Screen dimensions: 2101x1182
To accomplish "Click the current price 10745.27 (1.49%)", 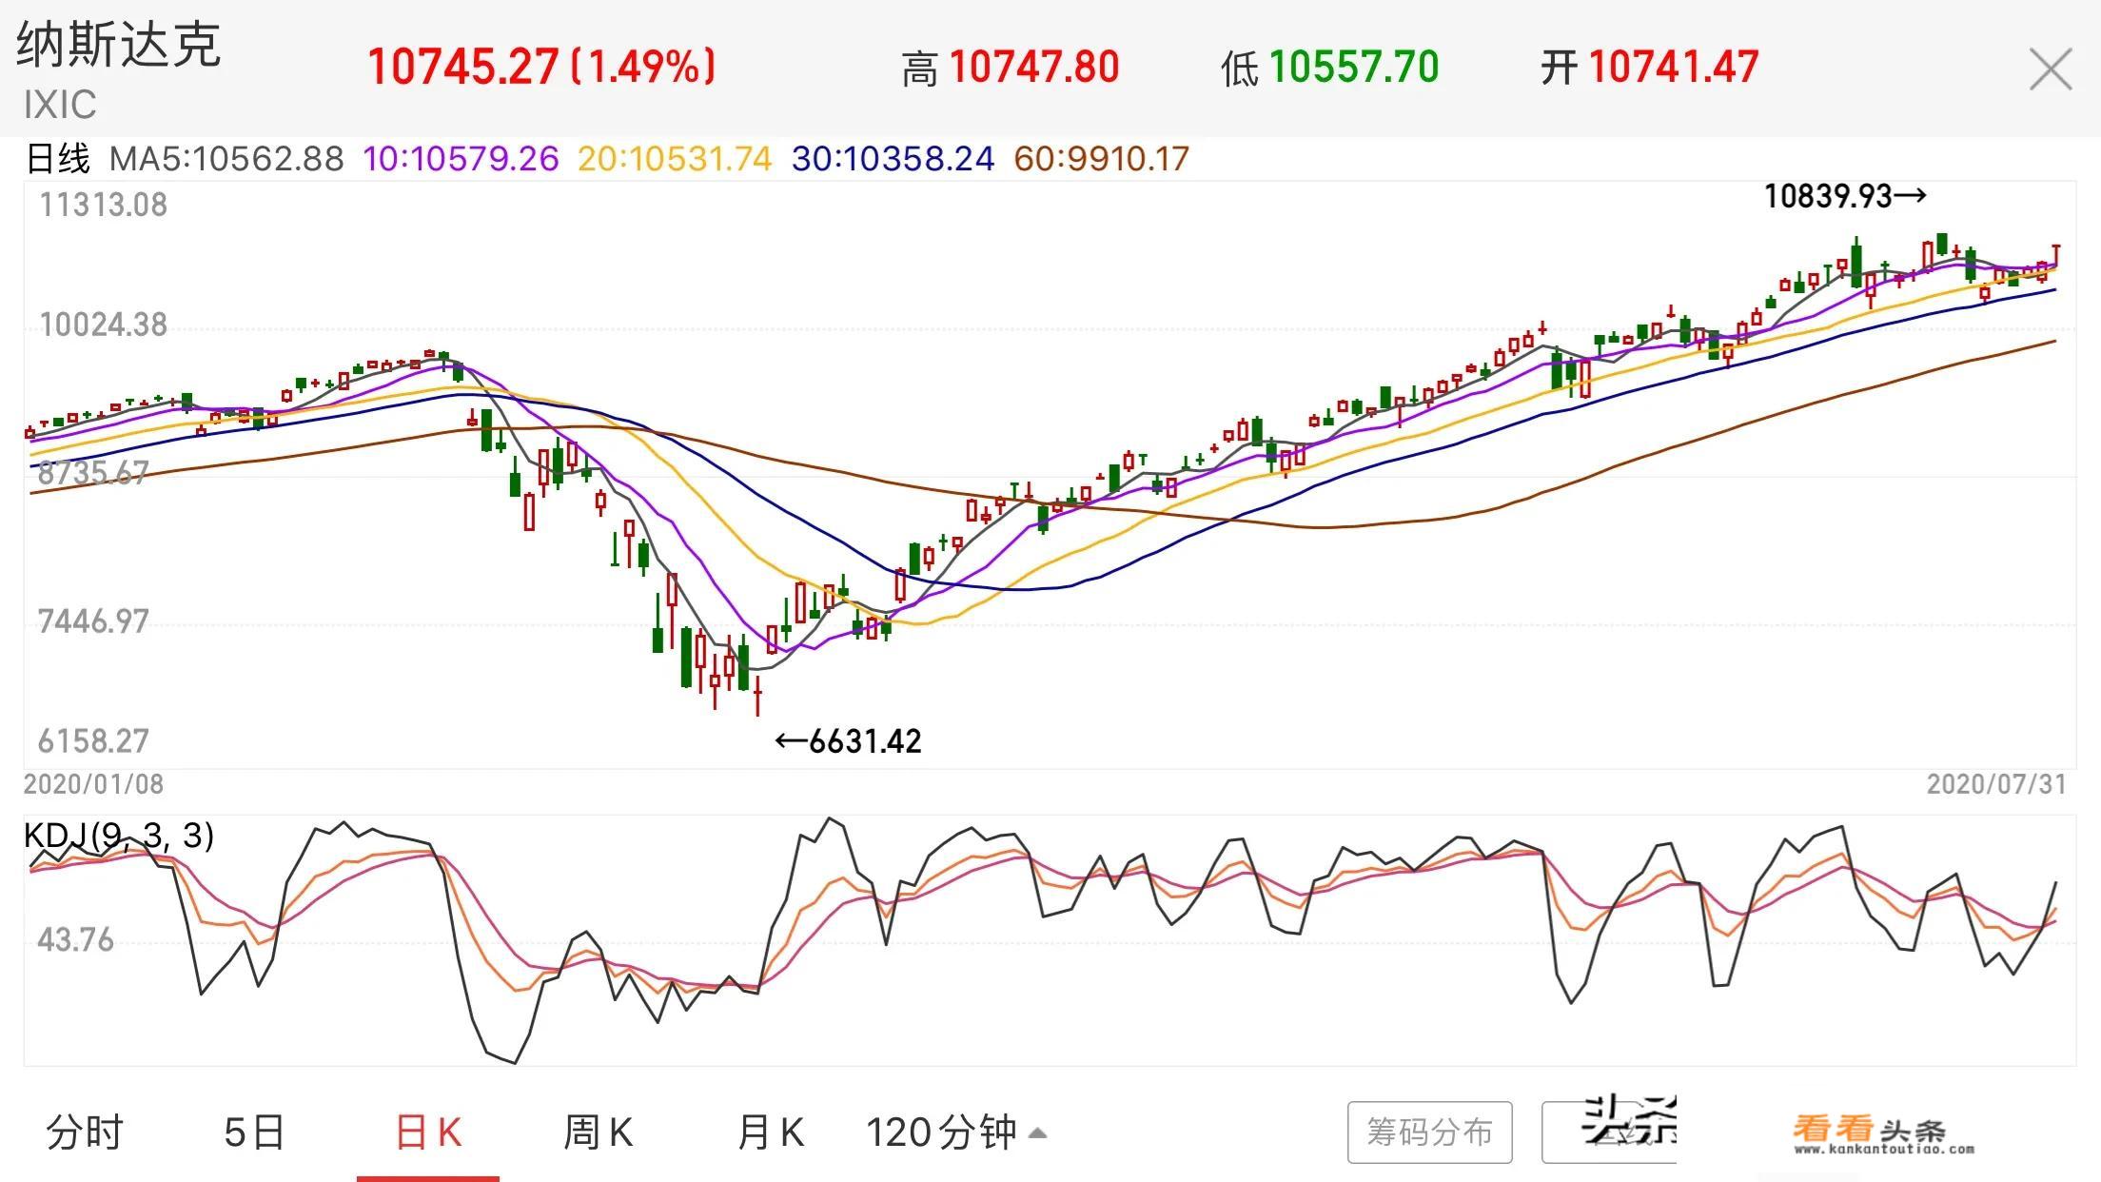I will [541, 67].
